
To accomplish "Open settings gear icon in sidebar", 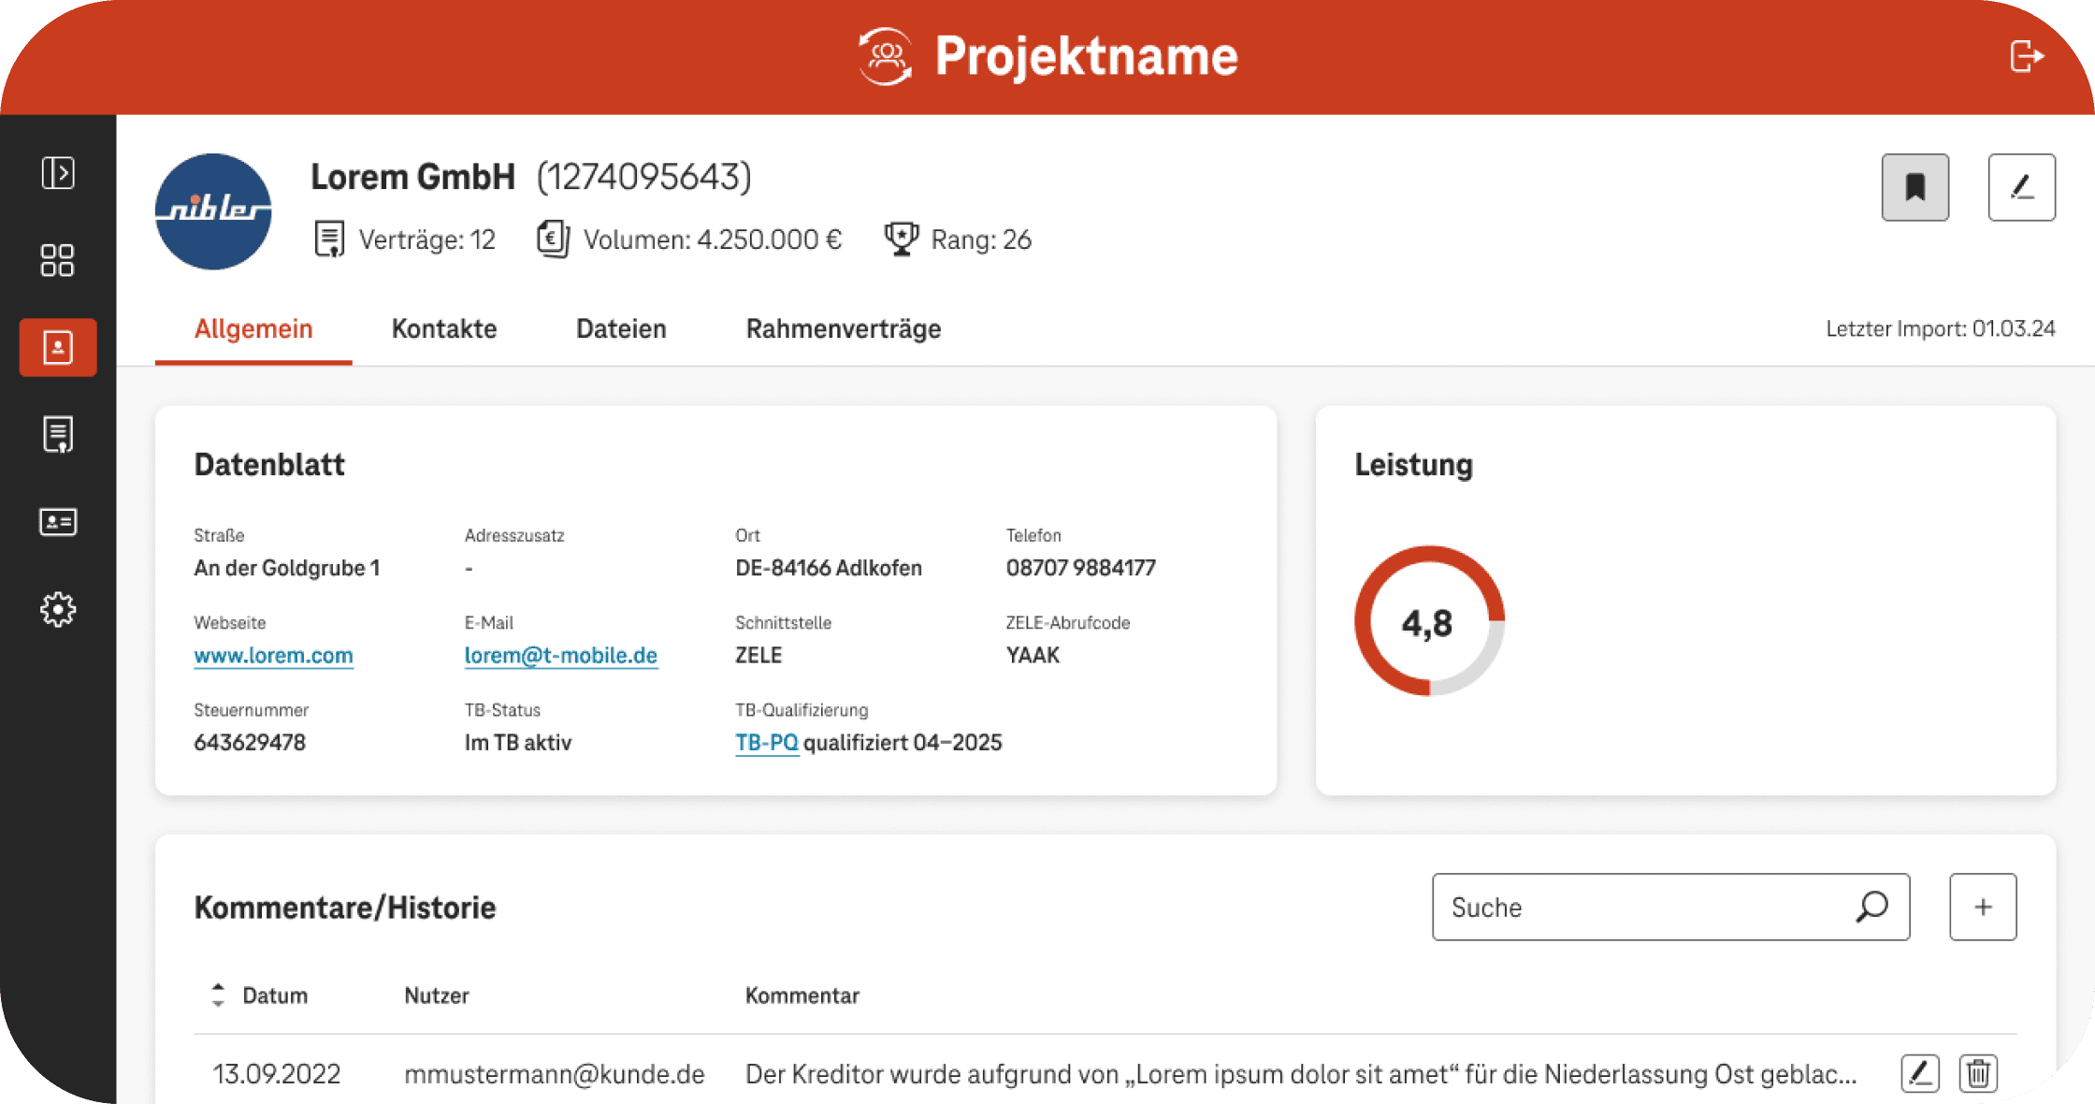I will [58, 609].
